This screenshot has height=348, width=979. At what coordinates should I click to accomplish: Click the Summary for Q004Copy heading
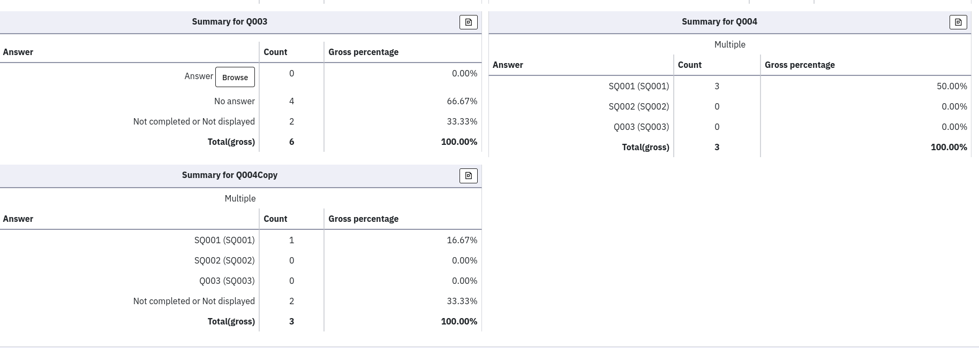tap(229, 175)
